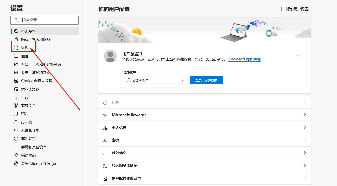Open 关于 Microsoft Edge section
The image size is (337, 186).
45,164
